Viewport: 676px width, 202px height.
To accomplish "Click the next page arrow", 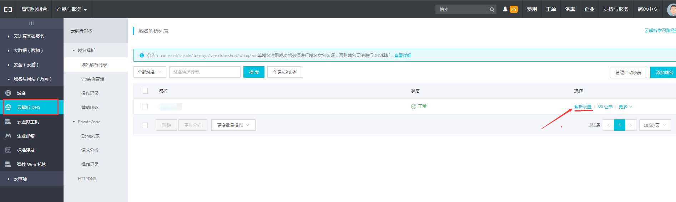I will point(631,125).
